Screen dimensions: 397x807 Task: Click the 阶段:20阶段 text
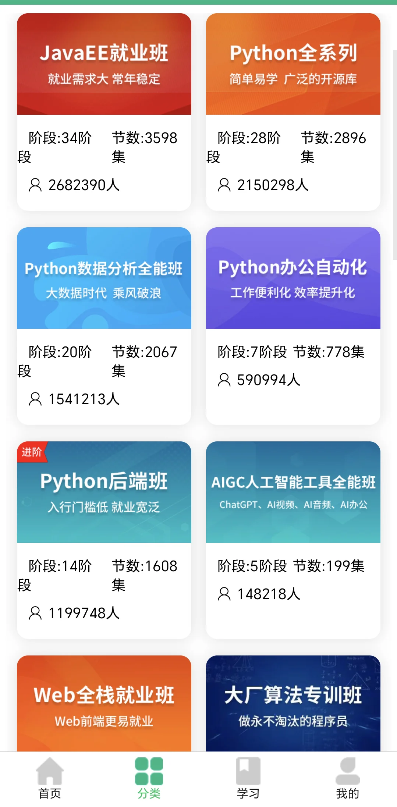click(55, 362)
